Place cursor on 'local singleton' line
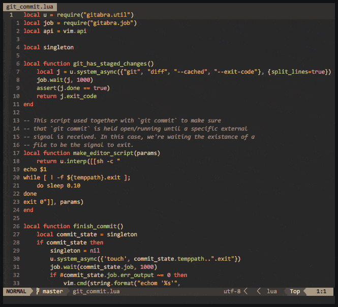Image resolution: width=338 pixels, height=307 pixels. (48, 47)
